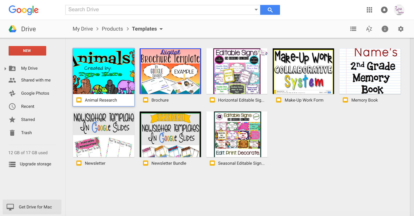Click the Recent clock icon
Viewport: 414px width, 216px height.
click(12, 106)
